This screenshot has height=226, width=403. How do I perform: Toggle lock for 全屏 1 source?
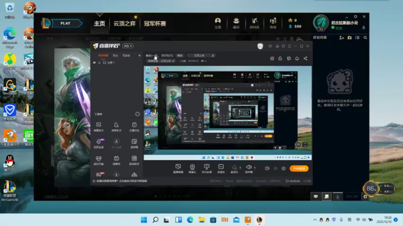99,62
